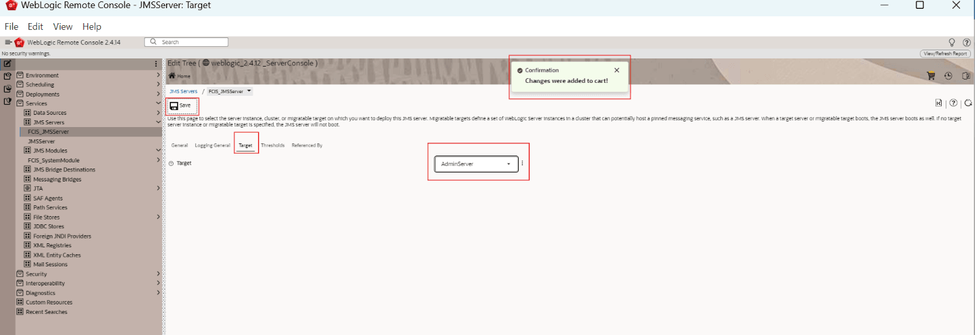Screen dimensions: 975x335
Task: Open JMS Bridge Destinations node
Action: (x=64, y=170)
